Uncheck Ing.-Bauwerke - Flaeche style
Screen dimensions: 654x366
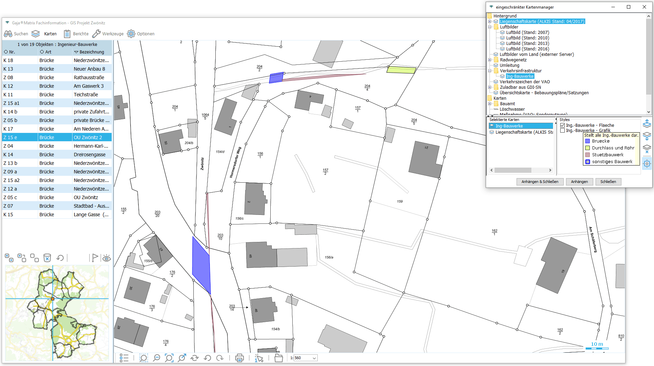pos(563,125)
